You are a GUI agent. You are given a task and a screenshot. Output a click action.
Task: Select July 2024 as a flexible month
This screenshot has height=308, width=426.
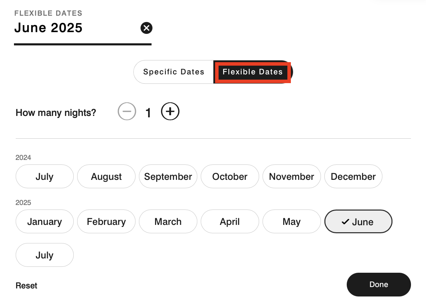pos(44,176)
